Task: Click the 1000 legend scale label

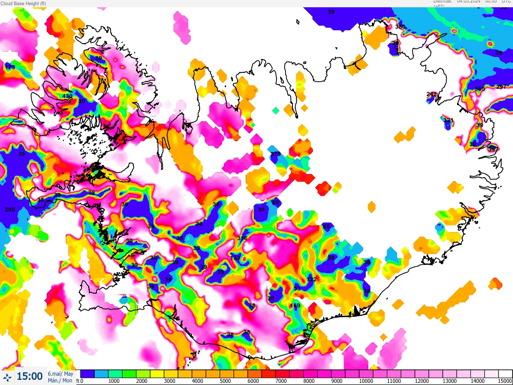Action: coord(113,381)
